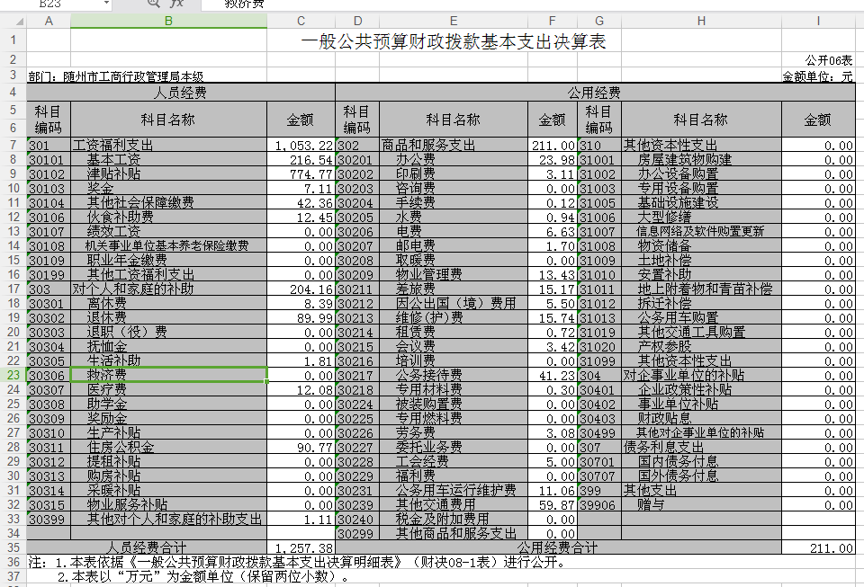Select the 住房公积金 cell
This screenshot has width=864, height=587.
click(121, 447)
